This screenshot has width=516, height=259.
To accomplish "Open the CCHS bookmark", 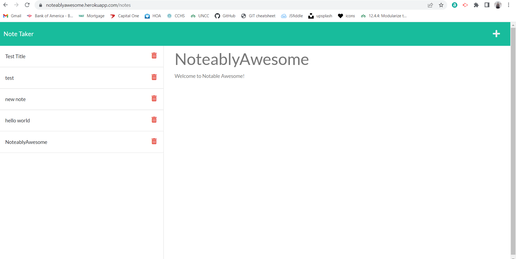I will [x=176, y=16].
